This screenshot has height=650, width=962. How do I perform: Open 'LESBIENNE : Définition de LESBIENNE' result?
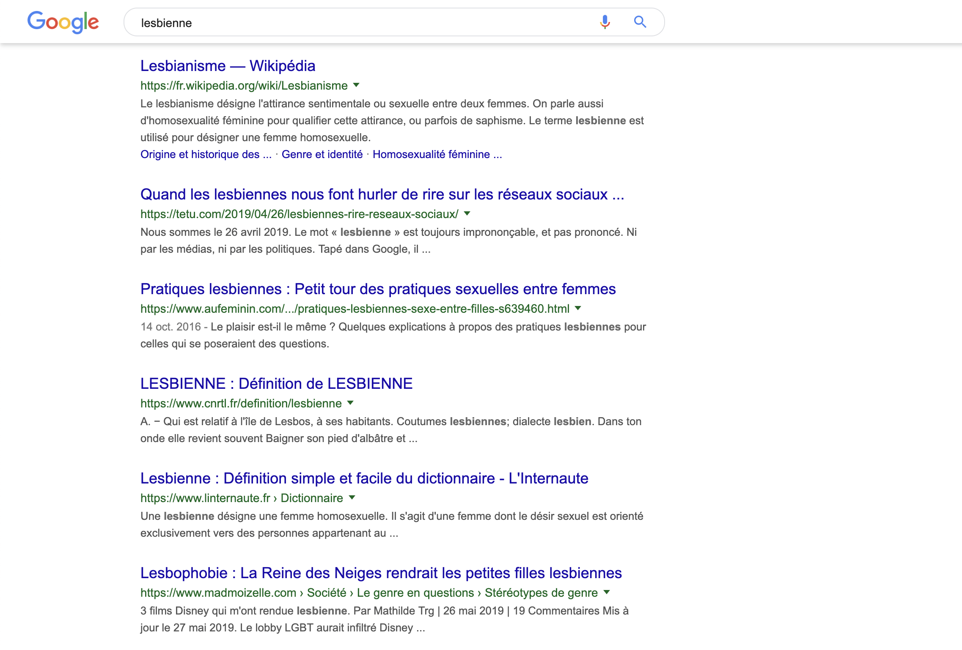coord(276,384)
